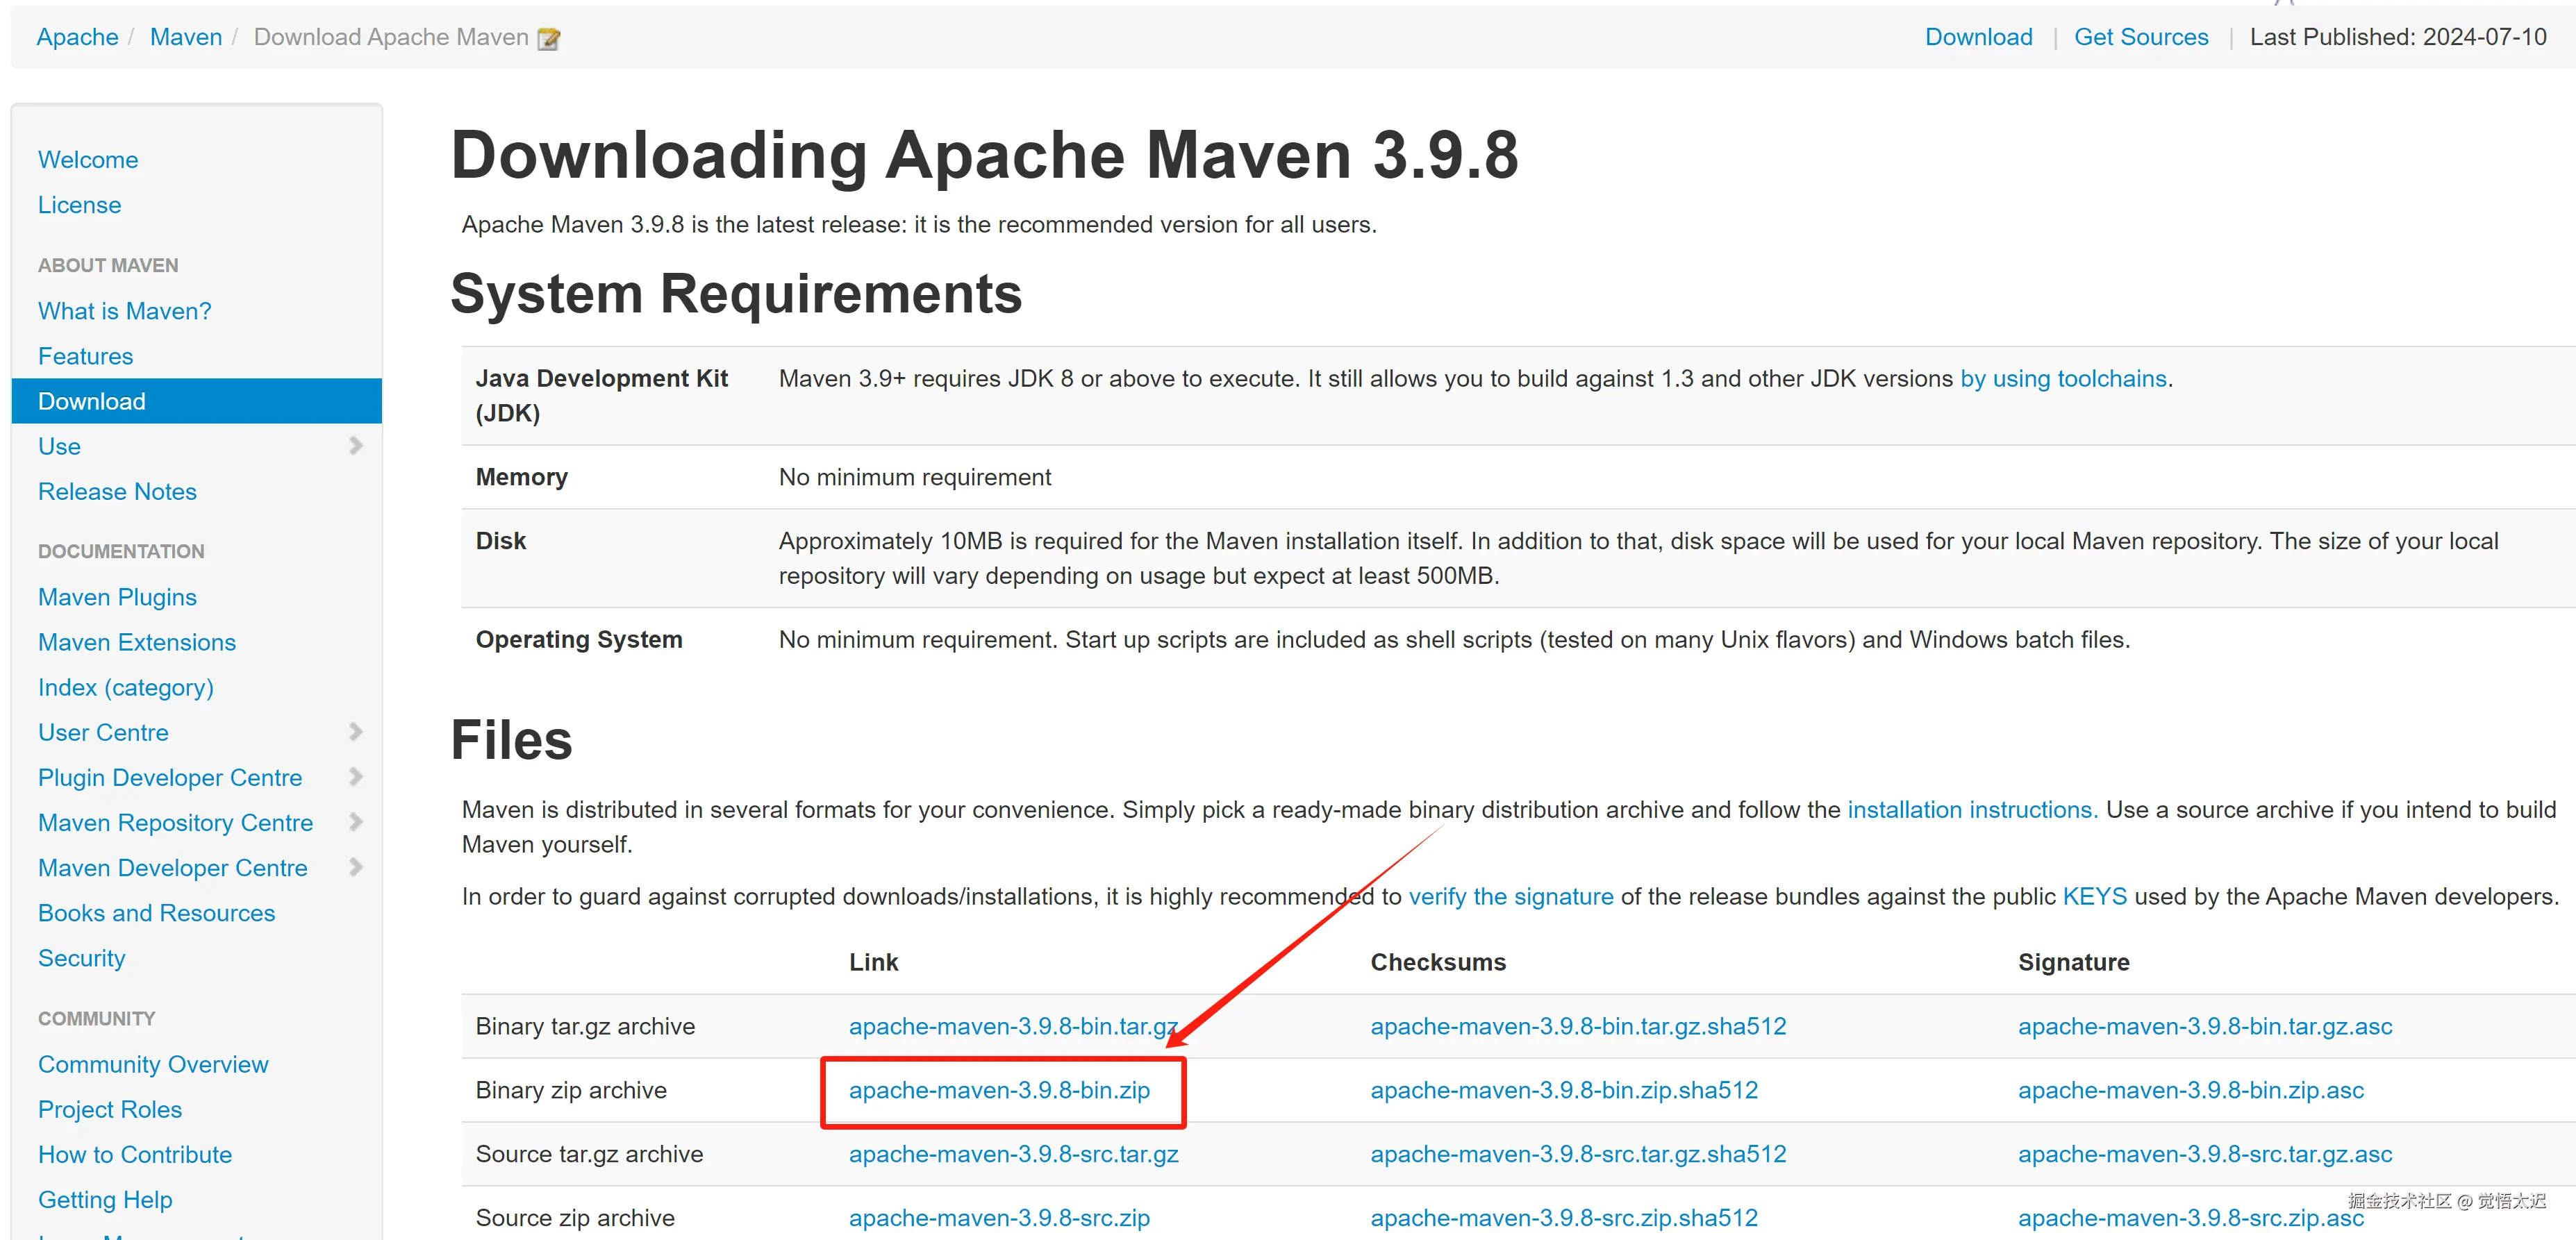Open the Maven breadcrumb link
This screenshot has width=2576, height=1240.
point(186,36)
